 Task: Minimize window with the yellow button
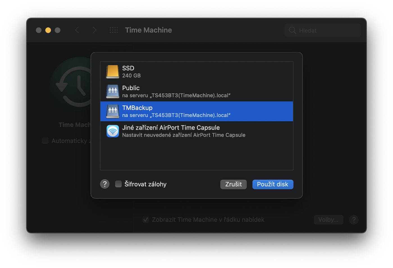[x=48, y=30]
